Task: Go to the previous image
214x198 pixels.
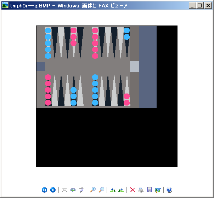Action: (44, 190)
